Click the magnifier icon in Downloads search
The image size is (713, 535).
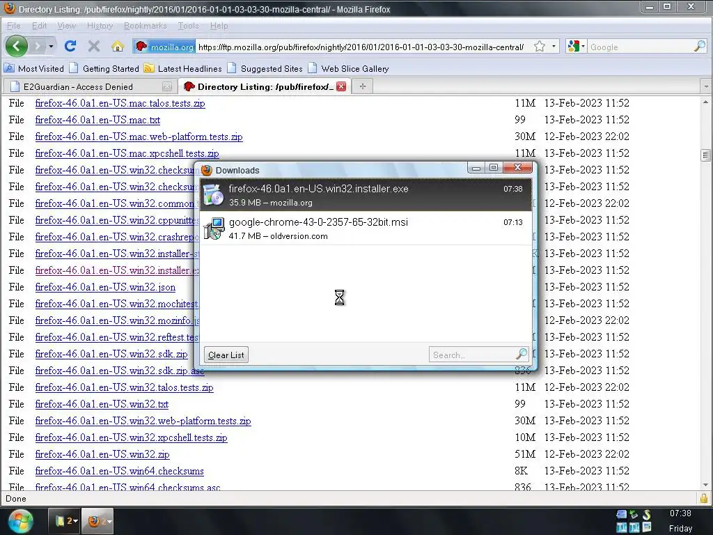pyautogui.click(x=522, y=353)
